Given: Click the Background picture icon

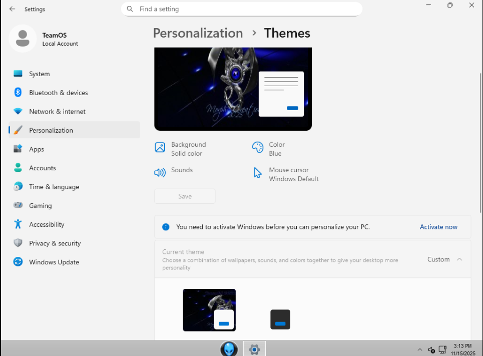Looking at the screenshot, I should 160,147.
